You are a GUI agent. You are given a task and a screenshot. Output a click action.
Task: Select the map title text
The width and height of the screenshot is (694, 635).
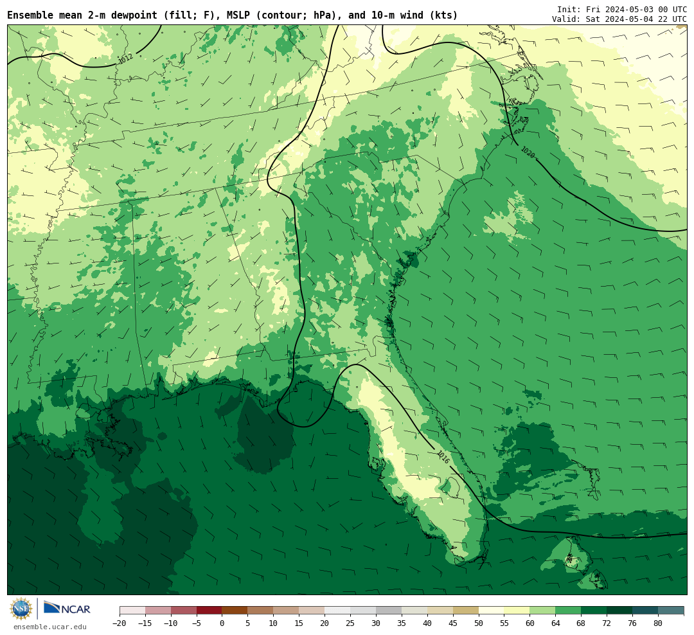[x=233, y=15]
